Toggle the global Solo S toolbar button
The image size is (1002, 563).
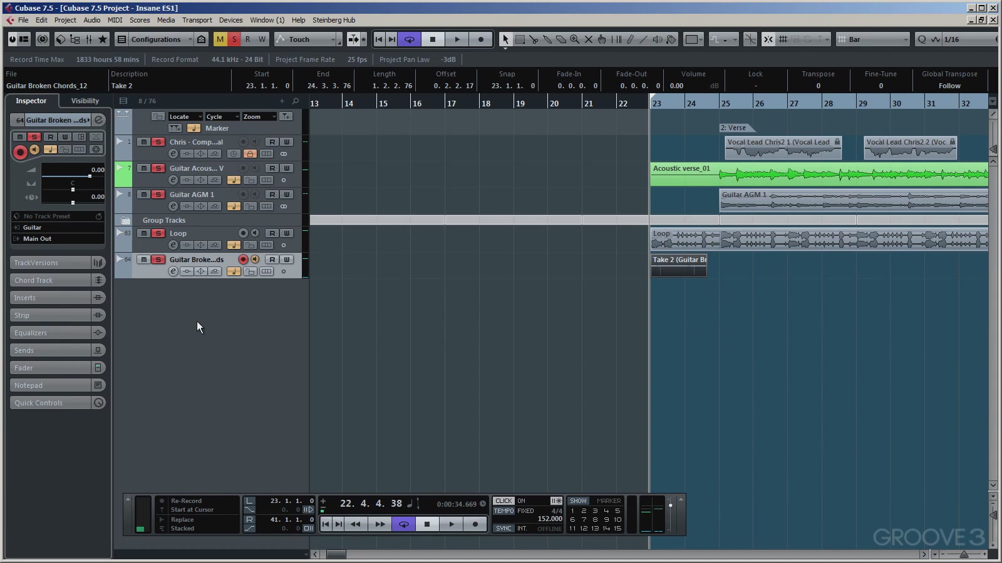tap(234, 39)
